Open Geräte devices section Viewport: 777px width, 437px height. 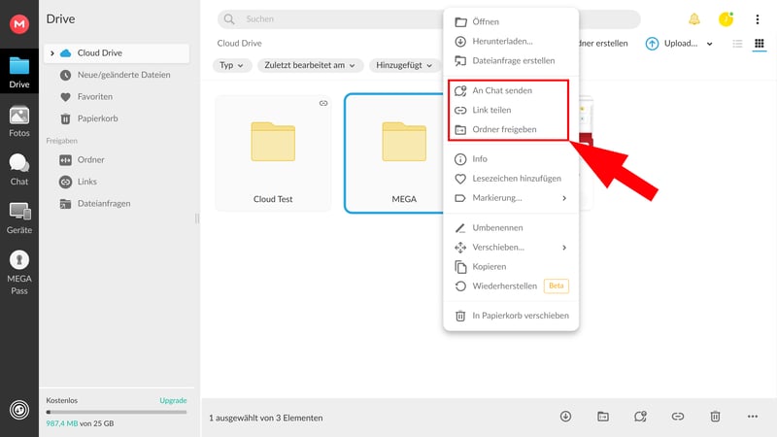point(18,217)
